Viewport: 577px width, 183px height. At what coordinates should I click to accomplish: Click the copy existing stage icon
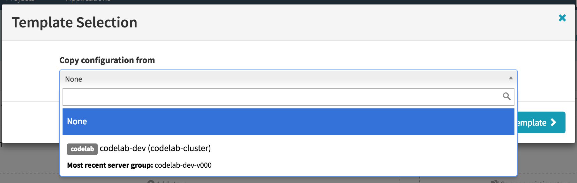click(x=495, y=181)
